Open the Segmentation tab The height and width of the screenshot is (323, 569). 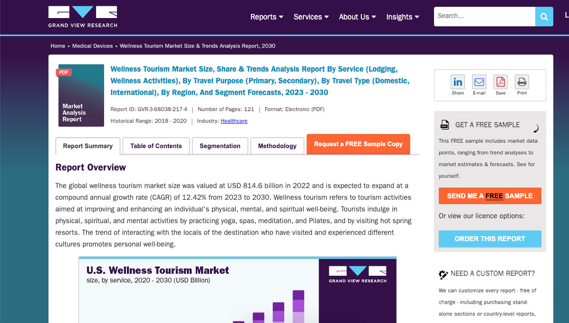(220, 146)
